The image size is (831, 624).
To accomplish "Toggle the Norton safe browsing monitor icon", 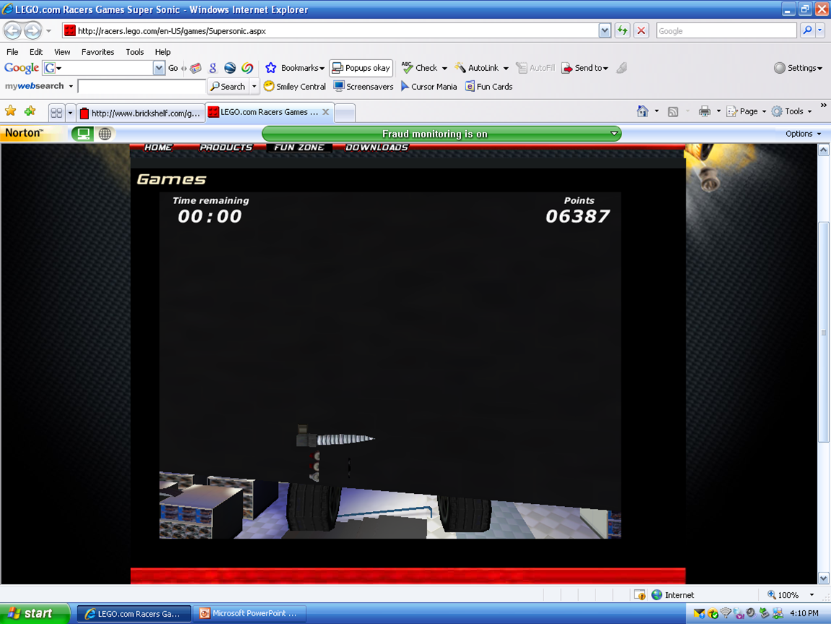I will tap(82, 133).
